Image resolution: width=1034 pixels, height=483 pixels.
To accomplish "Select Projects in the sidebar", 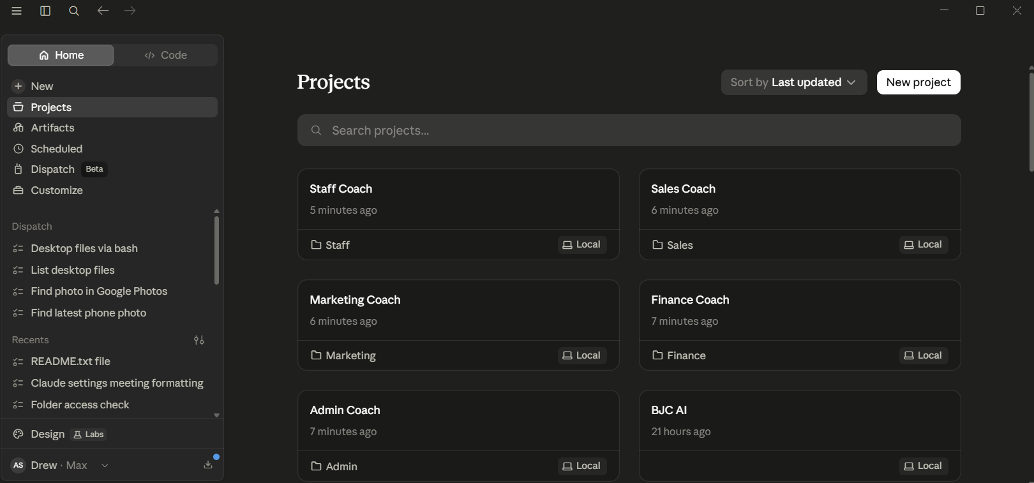I will pos(112,107).
